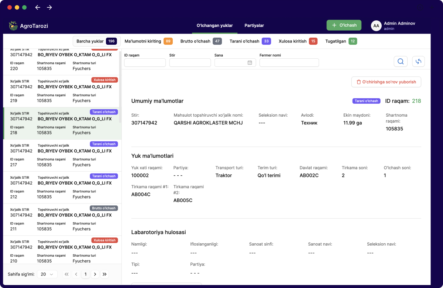Click the browser-style back arrow
The width and height of the screenshot is (443, 288).
click(37, 7)
